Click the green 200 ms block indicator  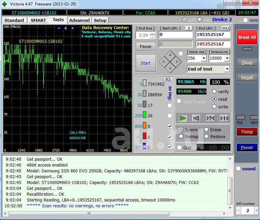145,115
